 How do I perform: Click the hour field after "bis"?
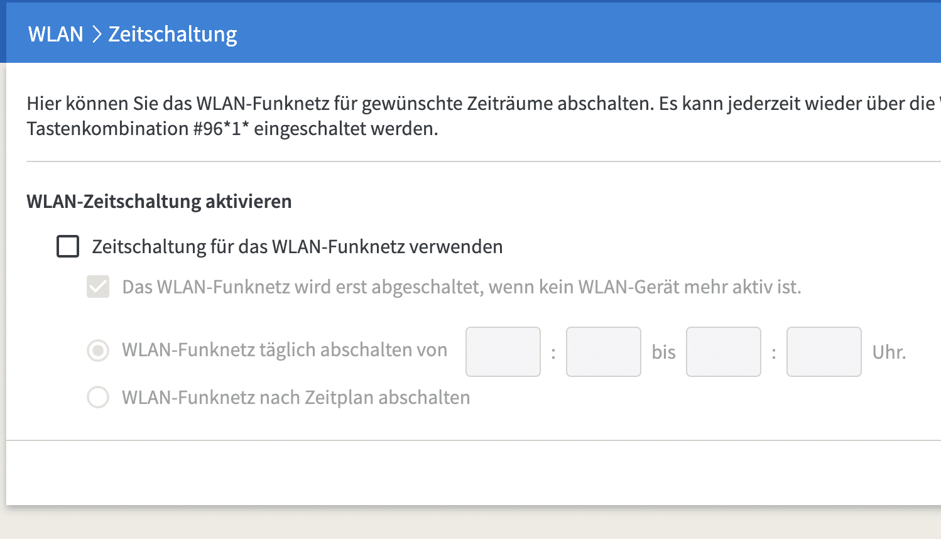pyautogui.click(x=723, y=352)
